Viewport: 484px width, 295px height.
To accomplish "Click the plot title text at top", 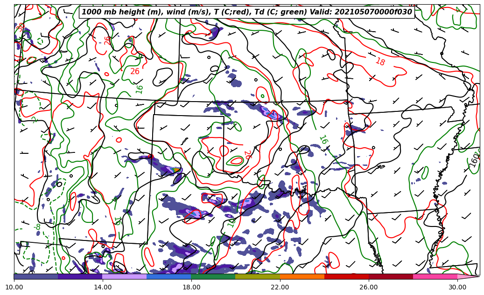I will tap(246, 12).
